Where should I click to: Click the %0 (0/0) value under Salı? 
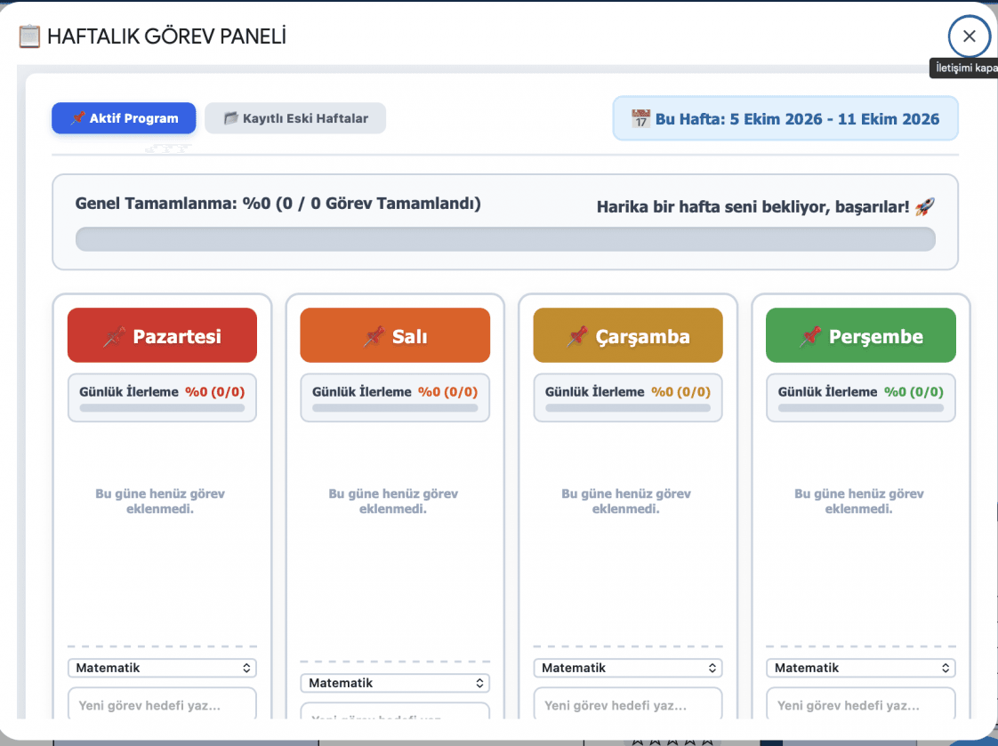coord(448,392)
